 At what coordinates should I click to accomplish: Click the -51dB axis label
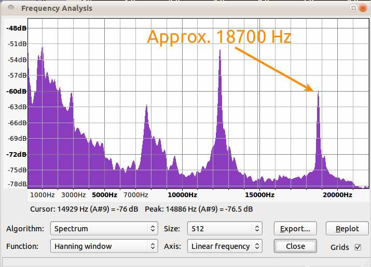click(x=17, y=43)
